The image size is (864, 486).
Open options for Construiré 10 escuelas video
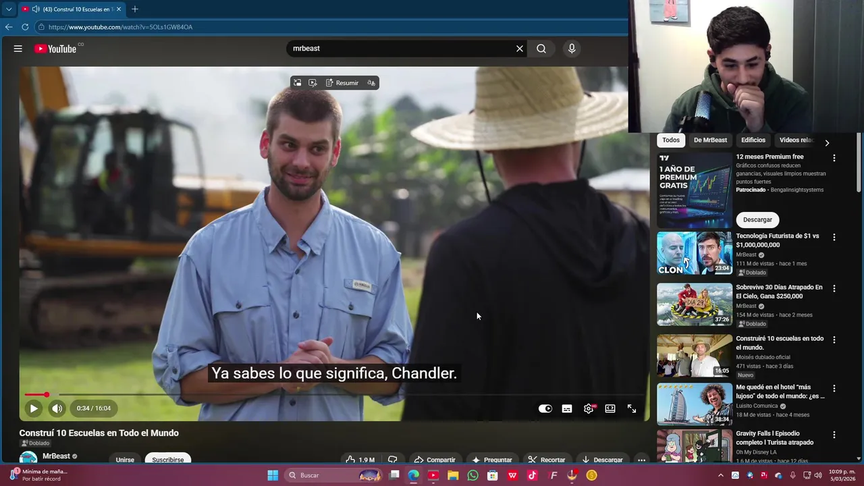coord(834,340)
